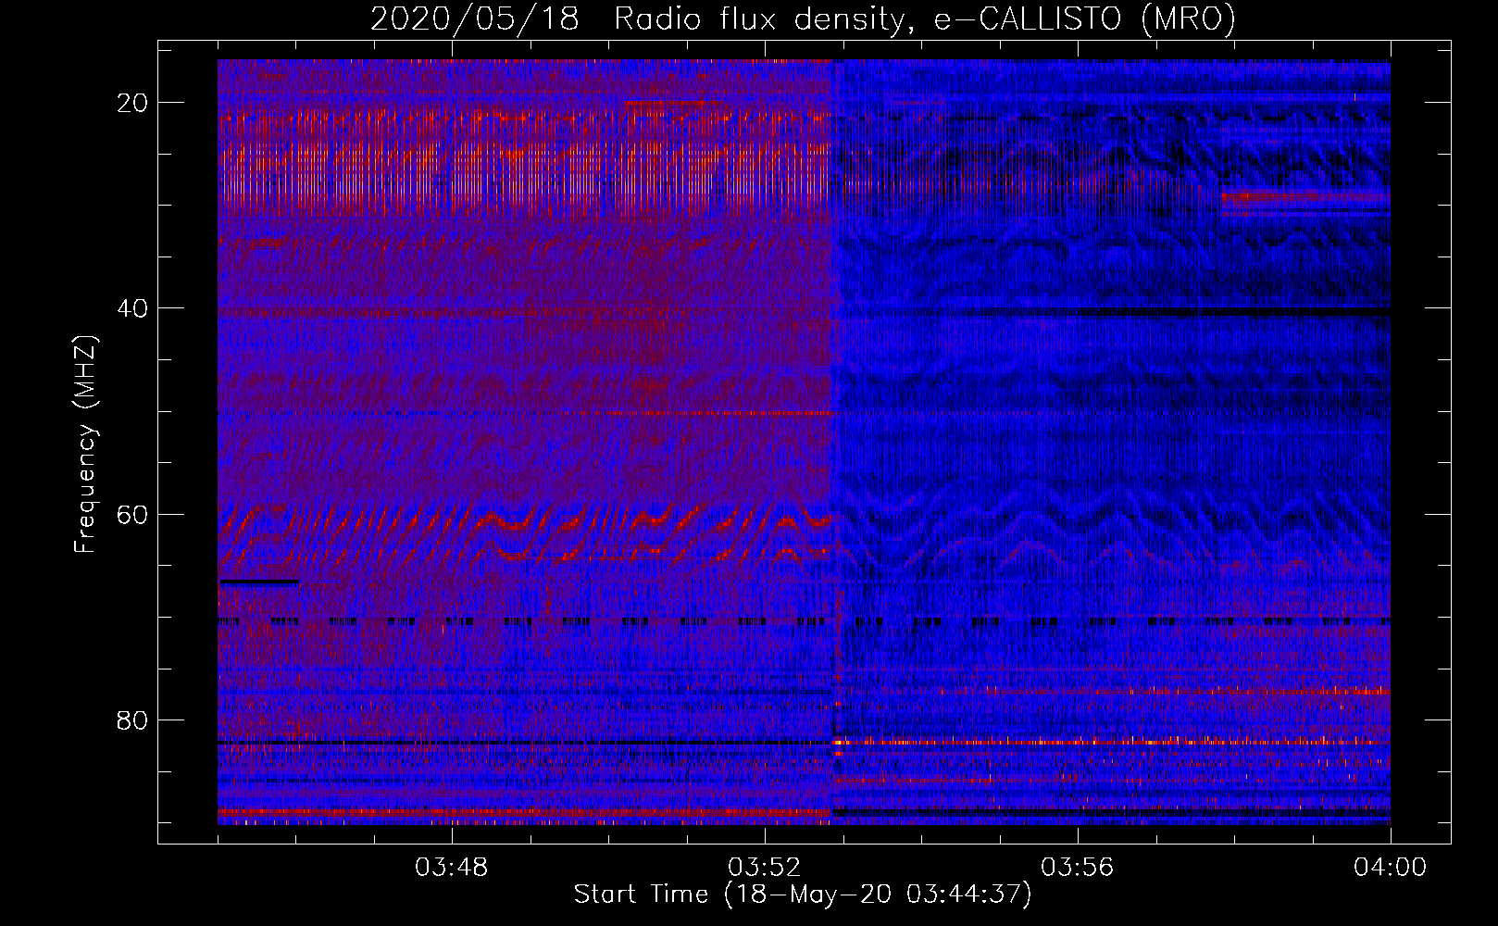This screenshot has height=926, width=1498.
Task: Click the short black bar near 67 MHz
Action: pyautogui.click(x=259, y=582)
